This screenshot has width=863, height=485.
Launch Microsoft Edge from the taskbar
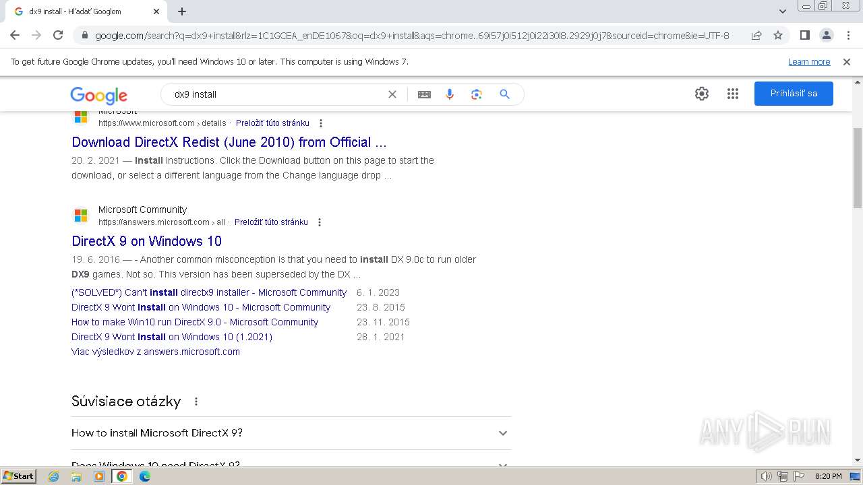[145, 476]
